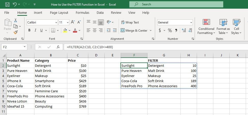
Task: Click the Percent Style icon
Action: [x=170, y=30]
